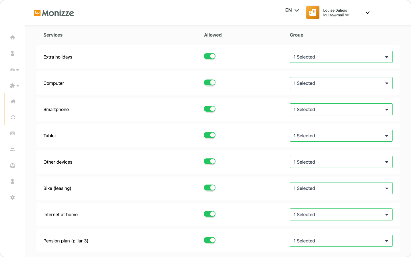Disable the Smartphone allowed switch
The height and width of the screenshot is (257, 411).
click(x=209, y=109)
